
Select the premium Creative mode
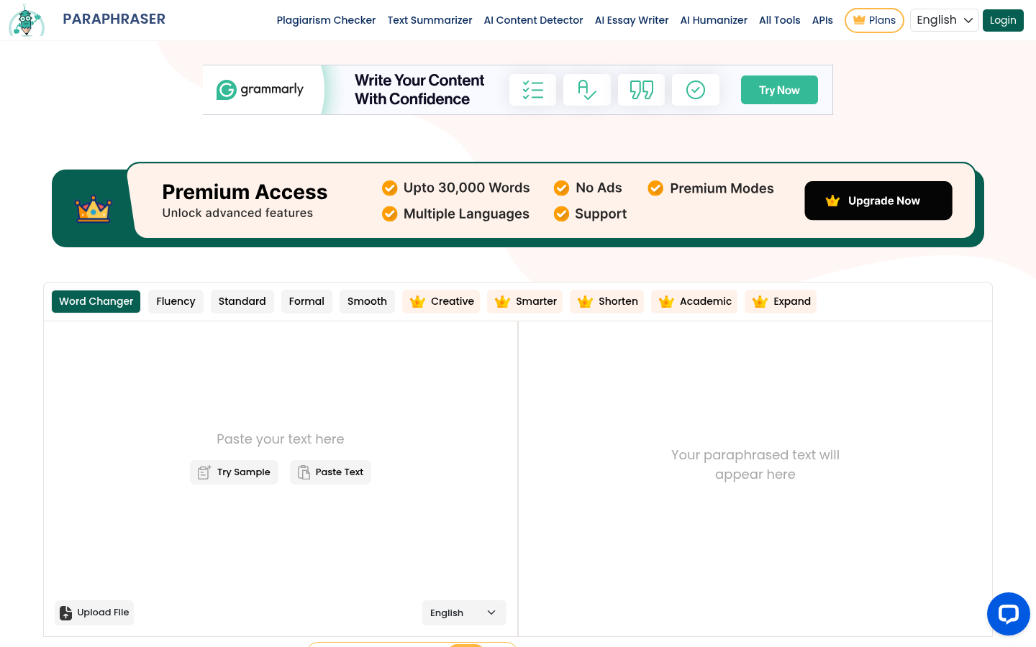442,301
